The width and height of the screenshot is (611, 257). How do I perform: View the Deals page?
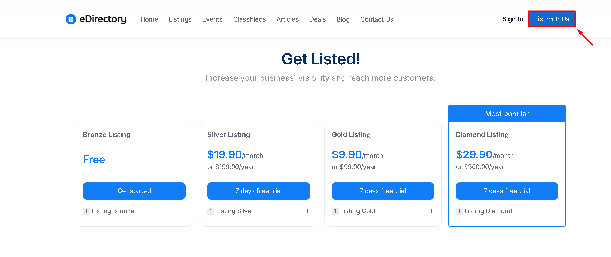tap(317, 19)
